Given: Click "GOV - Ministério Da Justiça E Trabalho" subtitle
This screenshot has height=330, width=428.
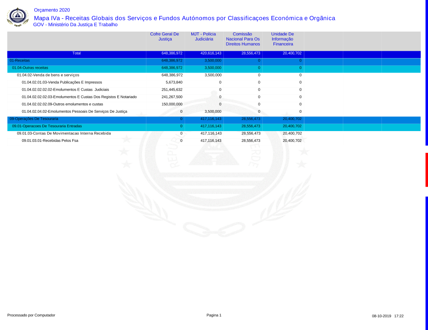Looking at the screenshot, I should click(75, 25).
